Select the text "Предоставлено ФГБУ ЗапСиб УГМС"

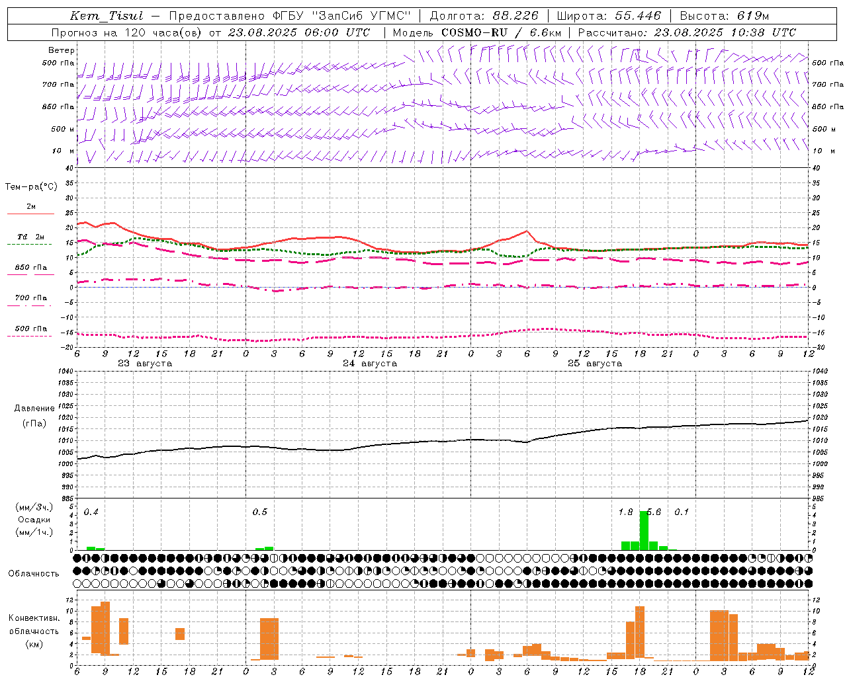[290, 16]
